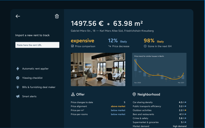Screen dimensions: 205x128
Task: Click the megaphone Smart alerts icon
Action: click(x=18, y=96)
